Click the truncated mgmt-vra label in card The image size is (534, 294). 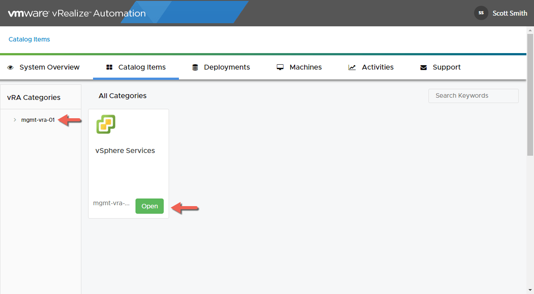(111, 203)
